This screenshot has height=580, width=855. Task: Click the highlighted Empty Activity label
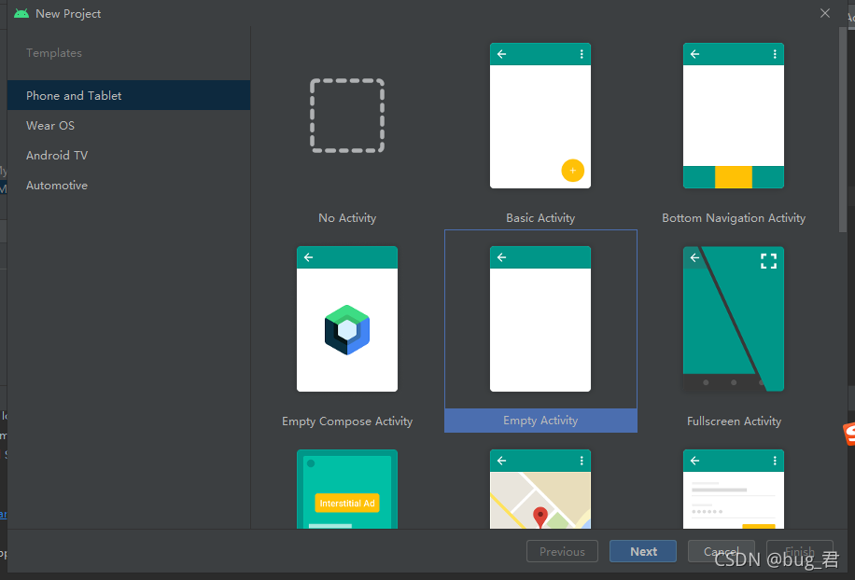pyautogui.click(x=540, y=421)
